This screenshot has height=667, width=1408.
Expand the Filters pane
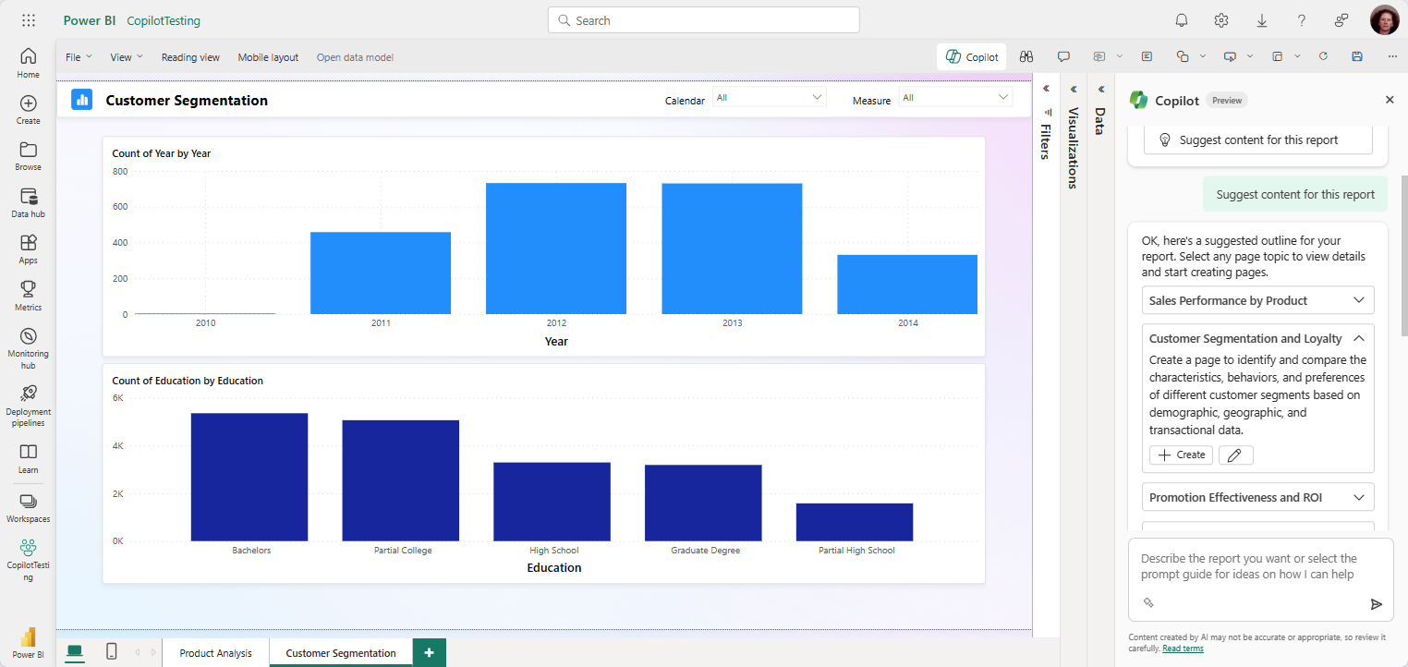point(1046,90)
